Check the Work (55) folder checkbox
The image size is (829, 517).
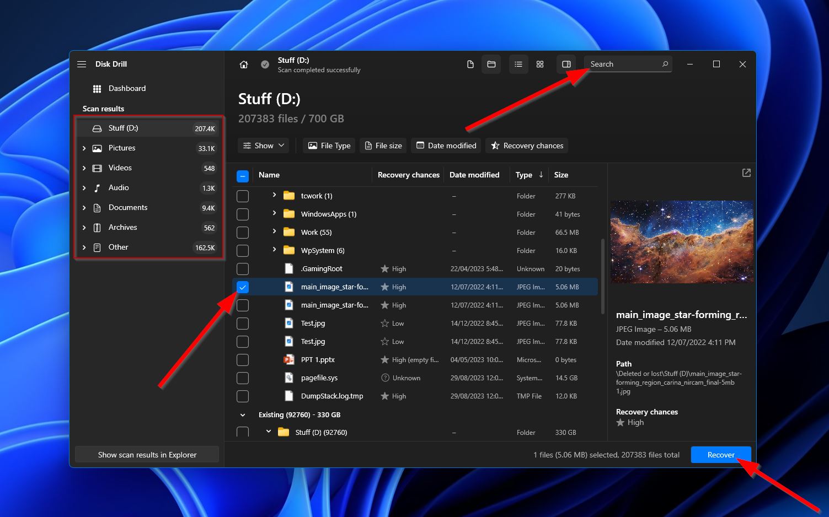(x=243, y=233)
